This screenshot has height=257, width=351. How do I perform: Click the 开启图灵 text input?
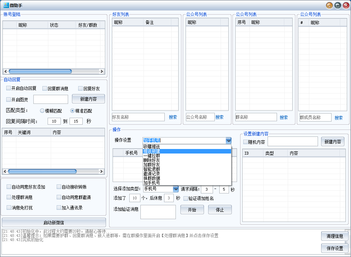(51, 99)
